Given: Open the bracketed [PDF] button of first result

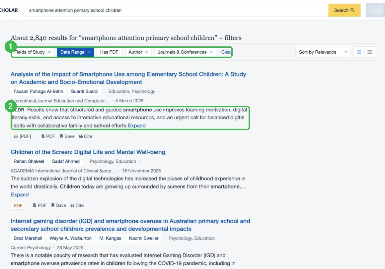Looking at the screenshot, I should (x=22, y=136).
